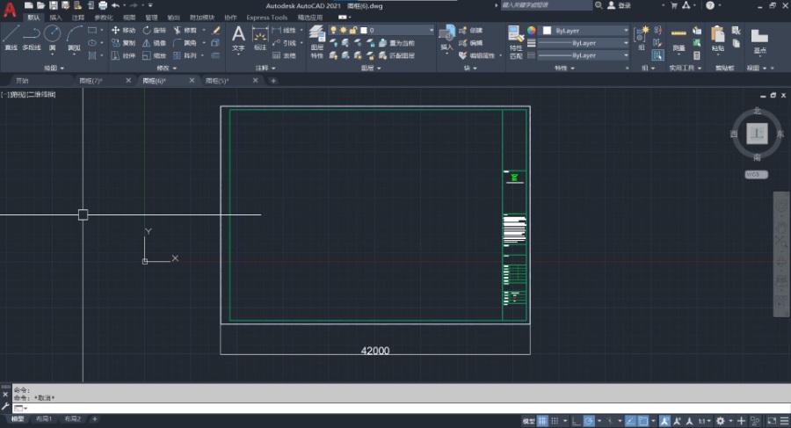
Task: Click the 登录 sign-in button
Action: pos(624,5)
